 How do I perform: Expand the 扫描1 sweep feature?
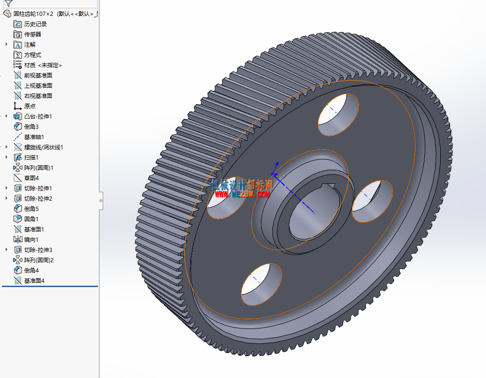6,157
